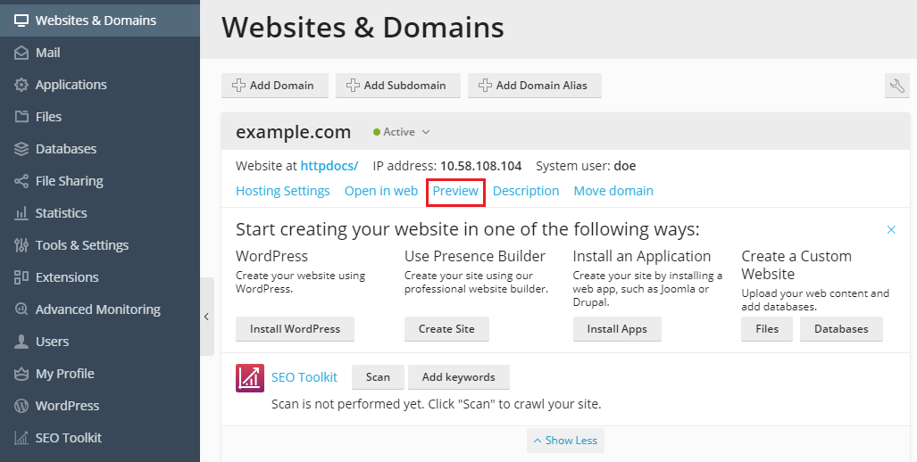Collapse domain details with Show Less
Image resolution: width=917 pixels, height=462 pixels.
coord(565,441)
